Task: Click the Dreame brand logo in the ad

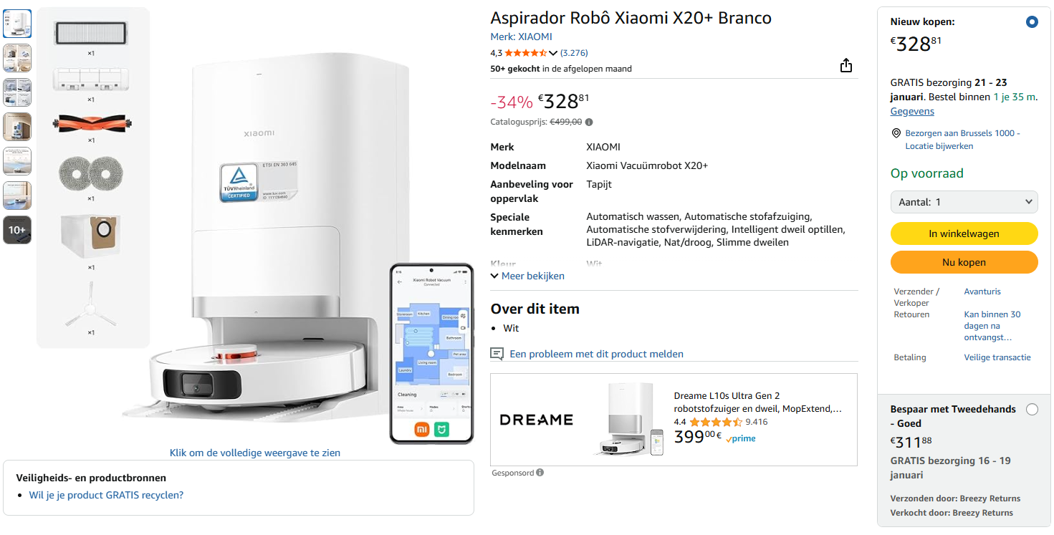Action: pos(536,420)
